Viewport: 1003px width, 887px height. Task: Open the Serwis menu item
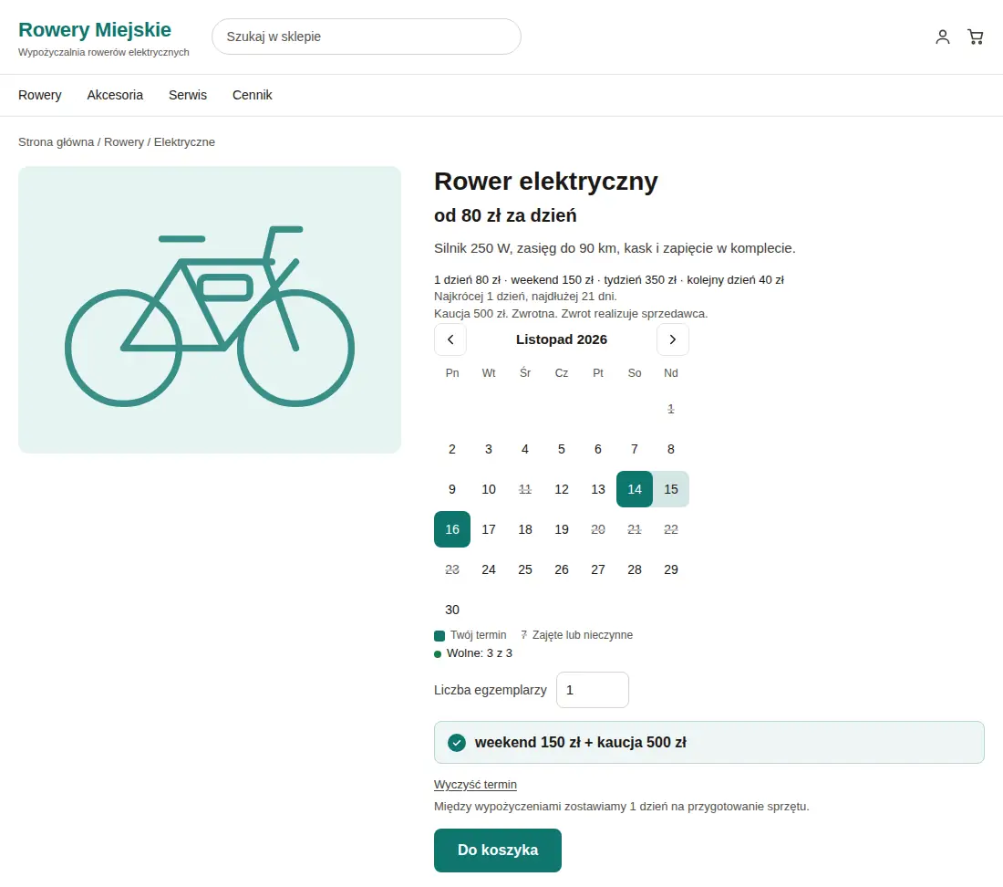188,95
